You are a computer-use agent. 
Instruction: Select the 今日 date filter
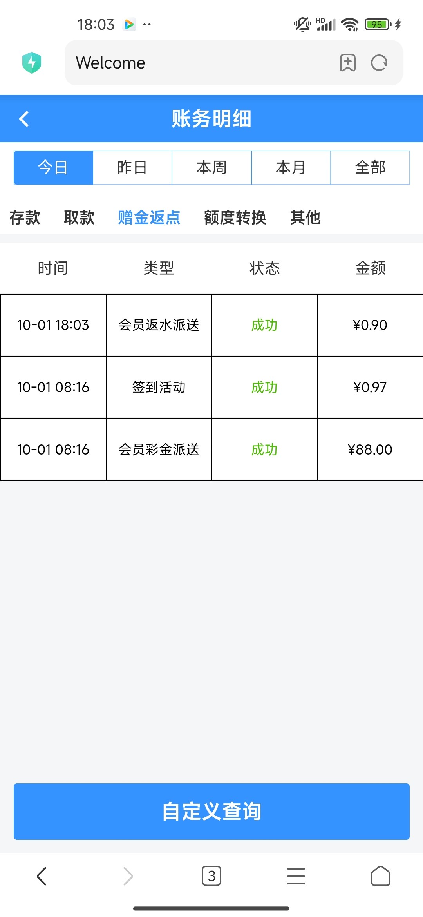point(53,168)
